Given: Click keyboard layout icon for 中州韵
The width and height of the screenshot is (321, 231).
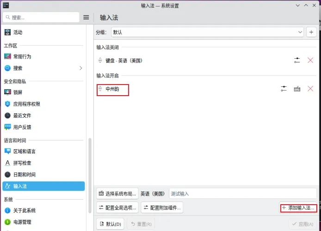Looking at the screenshot, I should [297, 89].
